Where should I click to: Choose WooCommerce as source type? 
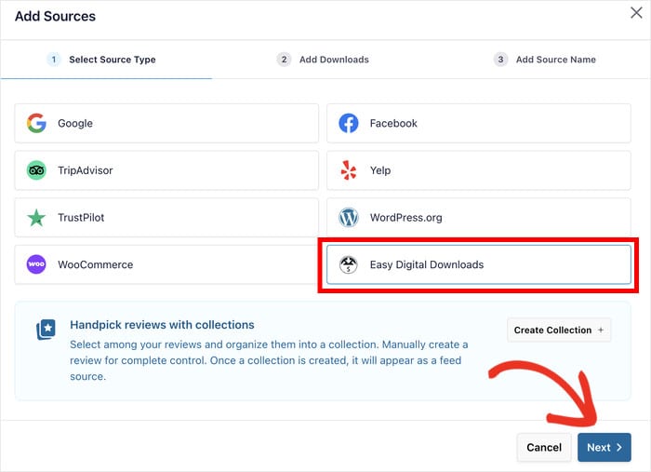(166, 264)
